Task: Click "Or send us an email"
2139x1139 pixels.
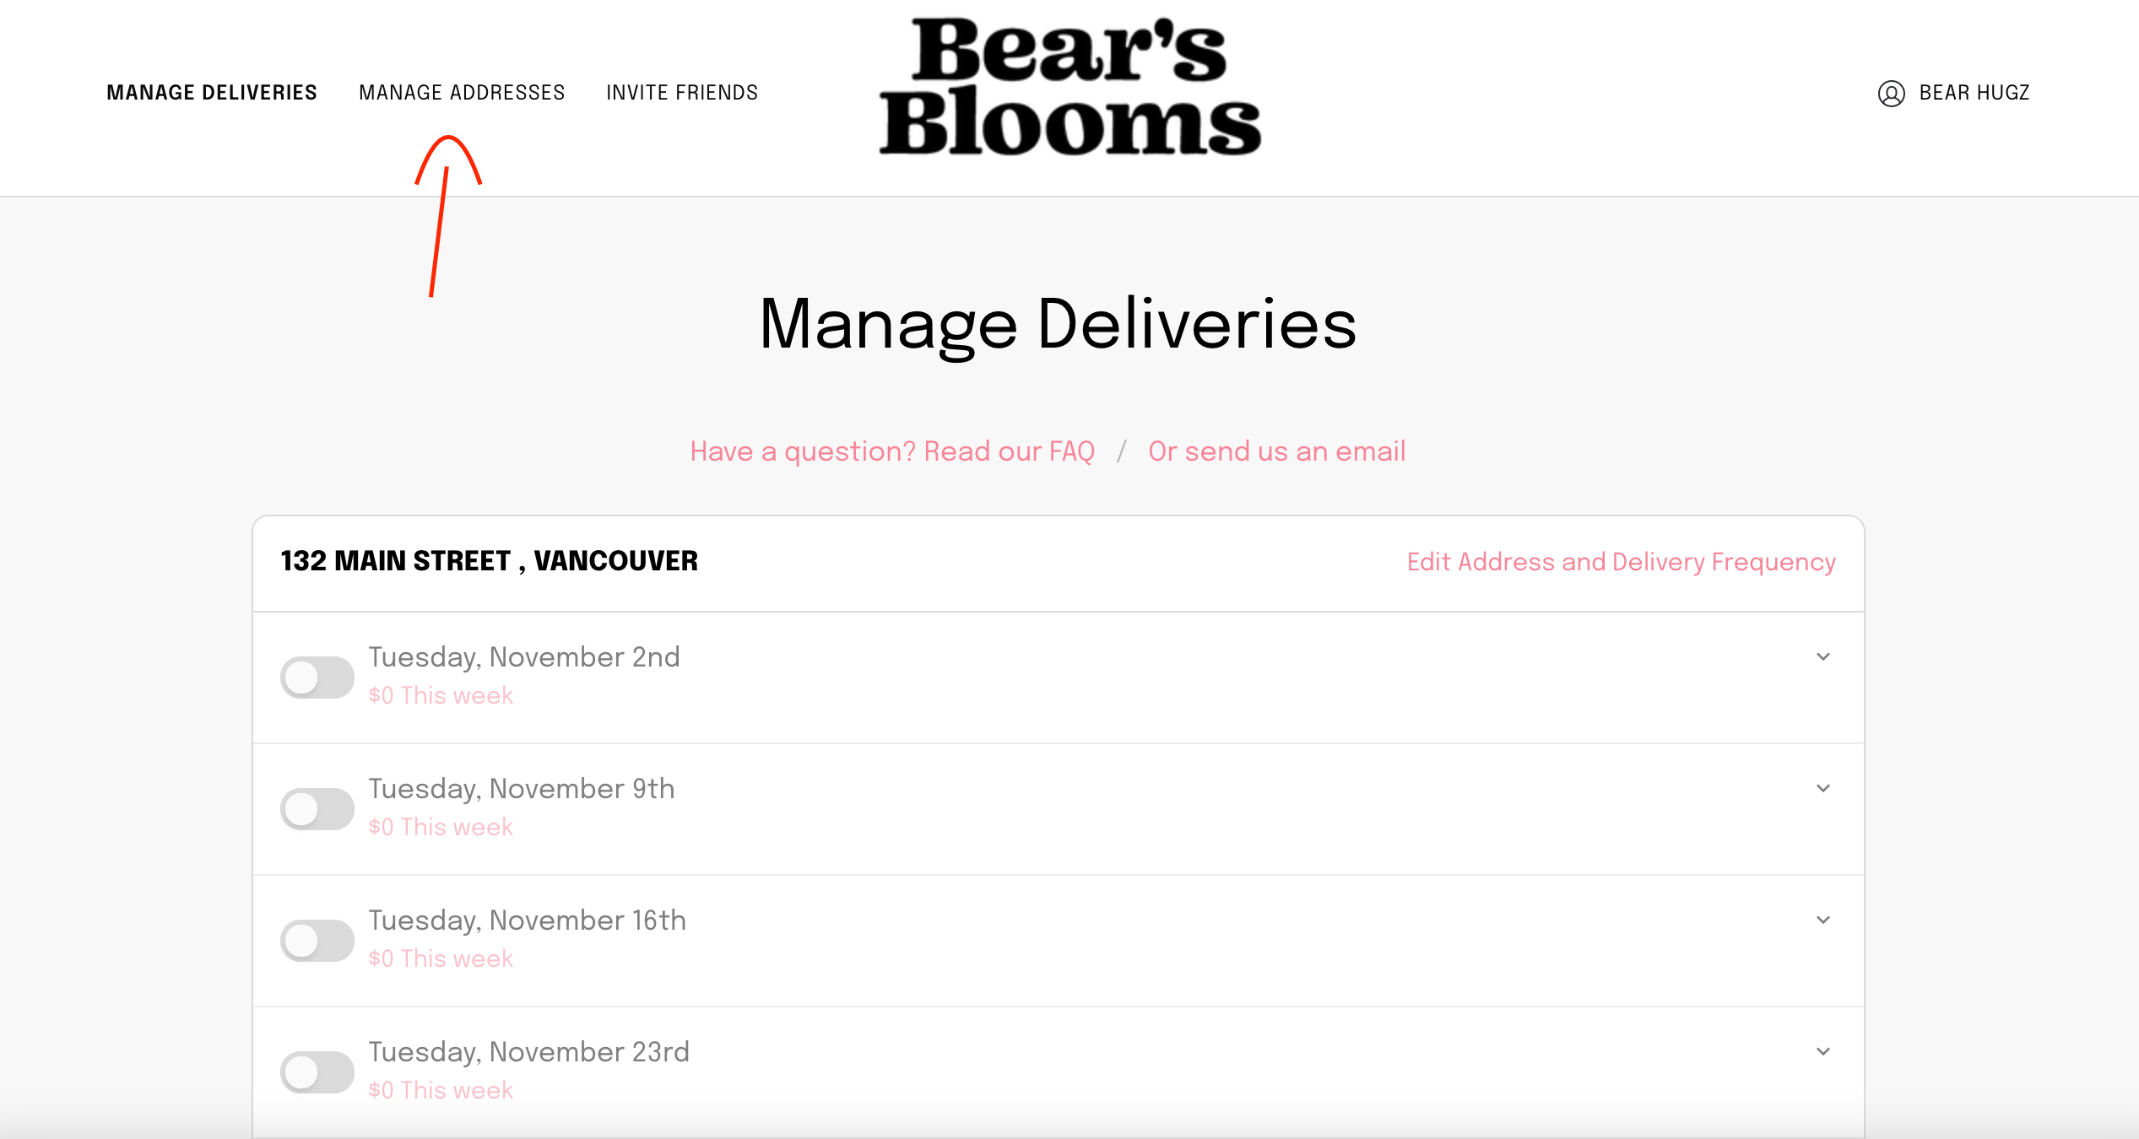Action: point(1276,451)
